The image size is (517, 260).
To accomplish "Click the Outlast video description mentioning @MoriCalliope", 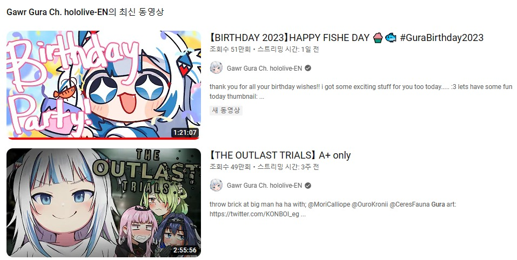I will pos(333,209).
